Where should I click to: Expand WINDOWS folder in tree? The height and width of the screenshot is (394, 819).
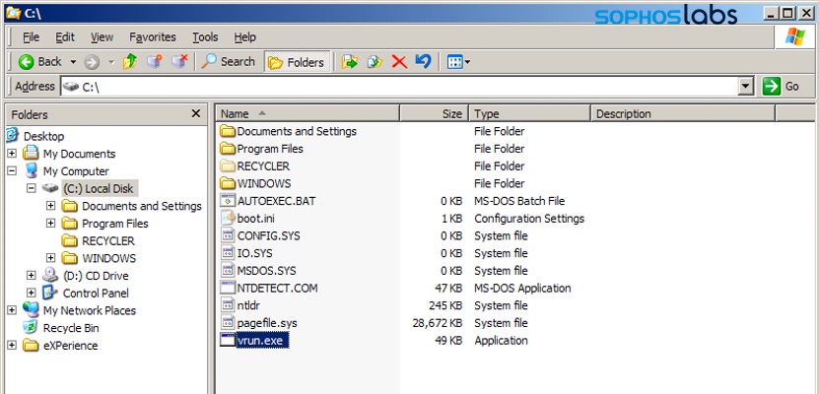(x=50, y=258)
